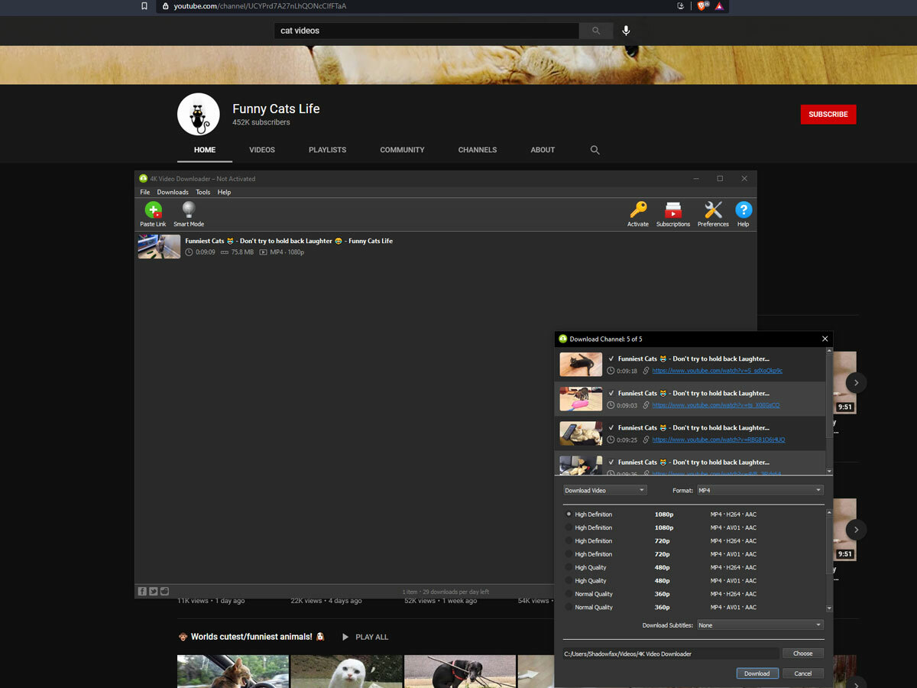The width and height of the screenshot is (917, 688).
Task: Open Preferences wrench-and-screwdriver icon
Action: click(x=713, y=210)
